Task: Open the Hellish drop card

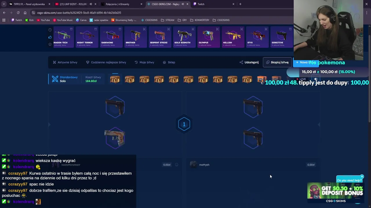Action: tap(233, 37)
